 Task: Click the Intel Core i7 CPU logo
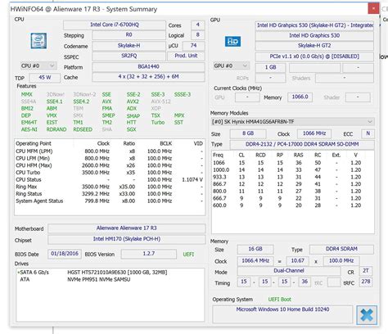click(x=38, y=41)
